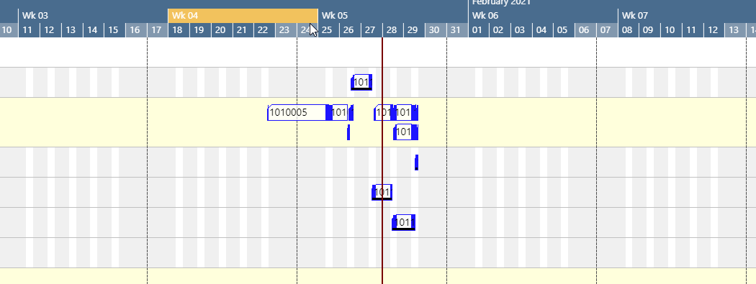Click day 25 in the date header
Screen dimensions: 756x284
(x=328, y=30)
